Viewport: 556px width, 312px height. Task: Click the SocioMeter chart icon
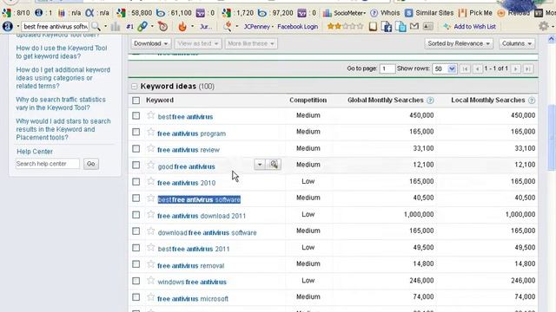[327, 13]
